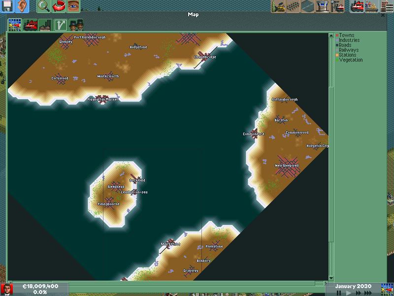Click Borston town on the map
Screen dimensions: 394x296
281,120
